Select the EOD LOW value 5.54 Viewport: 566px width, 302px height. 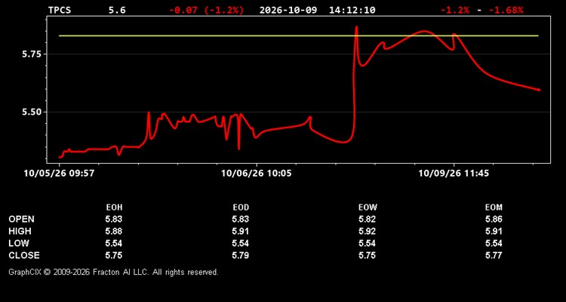[x=241, y=243]
